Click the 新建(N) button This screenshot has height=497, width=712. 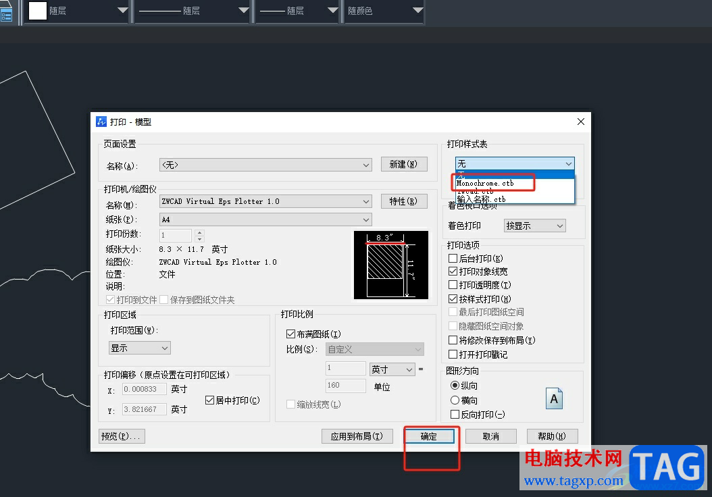click(403, 164)
